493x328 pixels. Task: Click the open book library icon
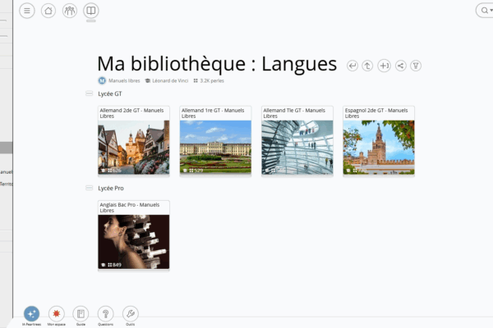tap(91, 11)
